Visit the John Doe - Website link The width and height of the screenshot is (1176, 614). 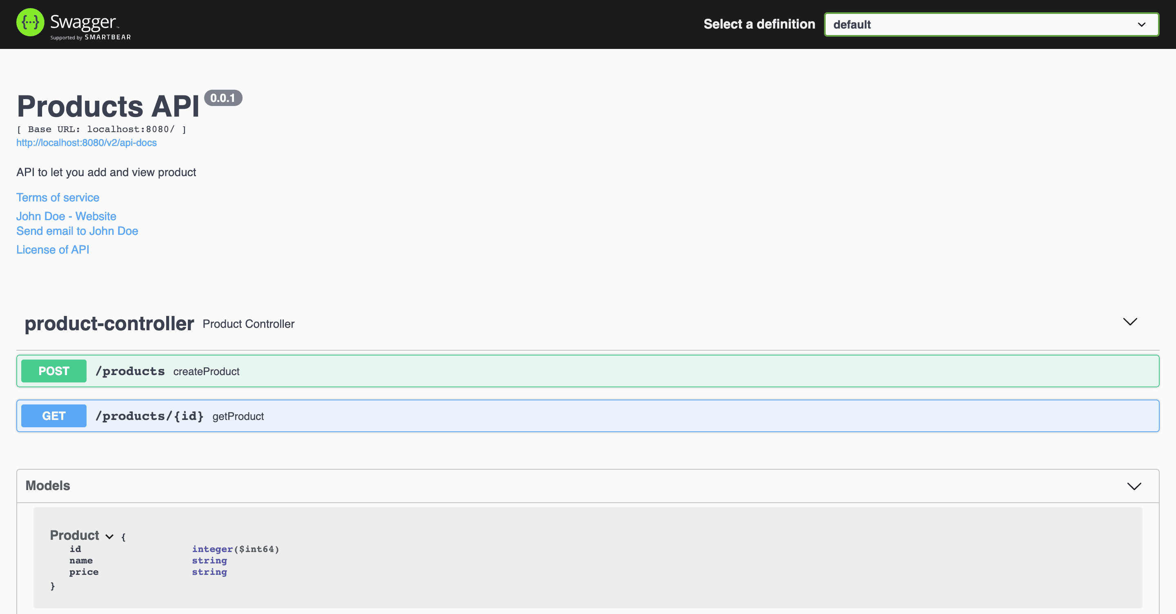(x=66, y=216)
